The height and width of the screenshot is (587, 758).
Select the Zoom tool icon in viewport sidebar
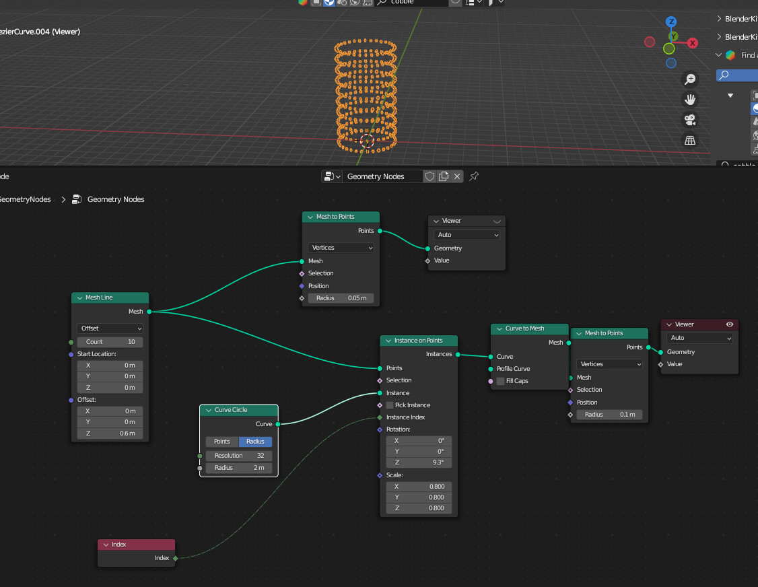coord(689,79)
